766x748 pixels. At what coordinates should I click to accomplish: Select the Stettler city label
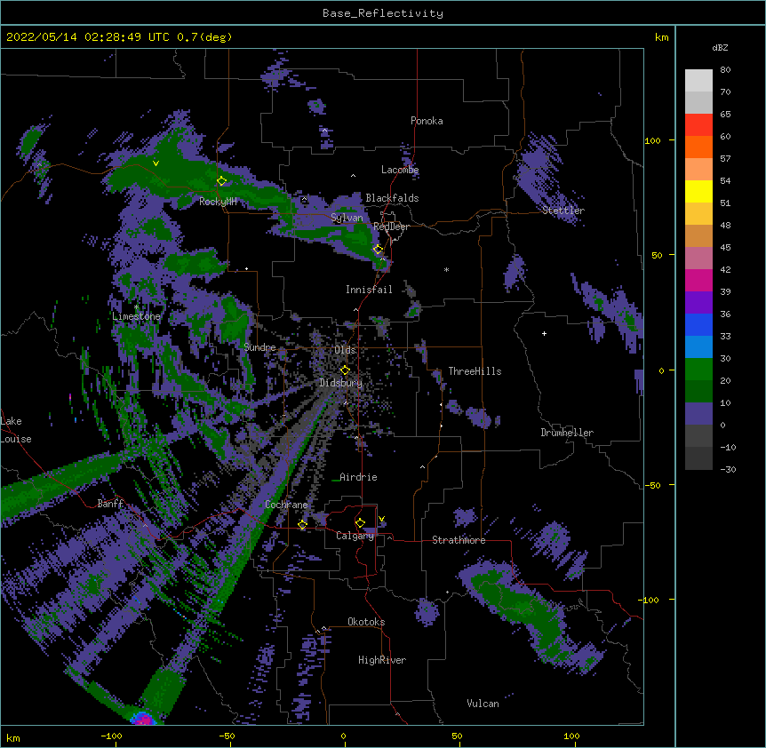point(563,211)
